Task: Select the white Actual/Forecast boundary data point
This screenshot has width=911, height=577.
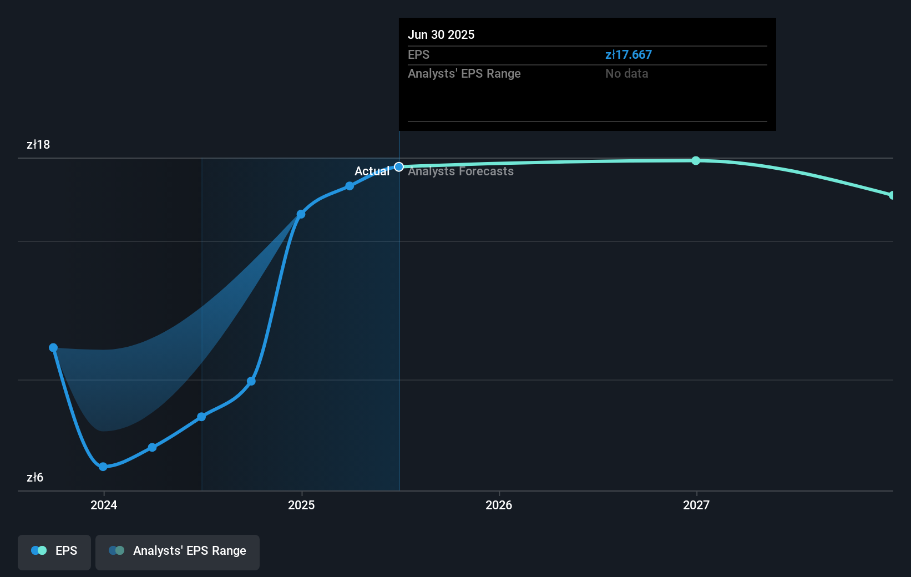Action: point(399,166)
